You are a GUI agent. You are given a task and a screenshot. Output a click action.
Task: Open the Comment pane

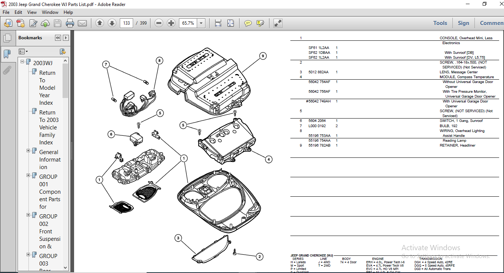(x=492, y=23)
